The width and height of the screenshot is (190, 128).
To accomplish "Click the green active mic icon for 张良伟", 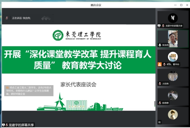I will 160,45.
